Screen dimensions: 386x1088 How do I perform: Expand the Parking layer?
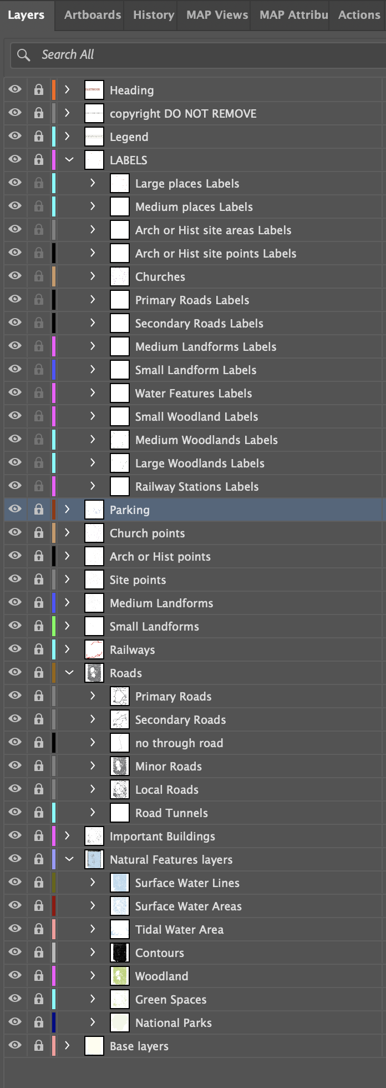pos(68,509)
